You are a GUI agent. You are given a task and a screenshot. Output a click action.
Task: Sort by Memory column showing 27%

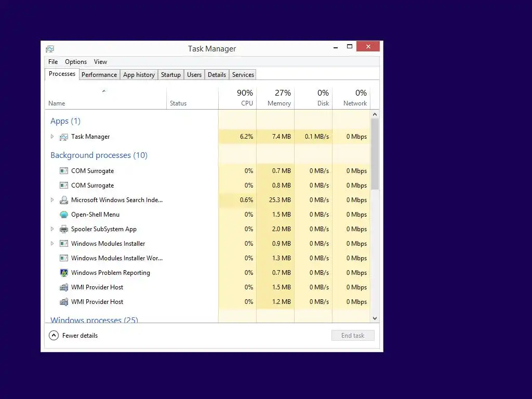275,98
